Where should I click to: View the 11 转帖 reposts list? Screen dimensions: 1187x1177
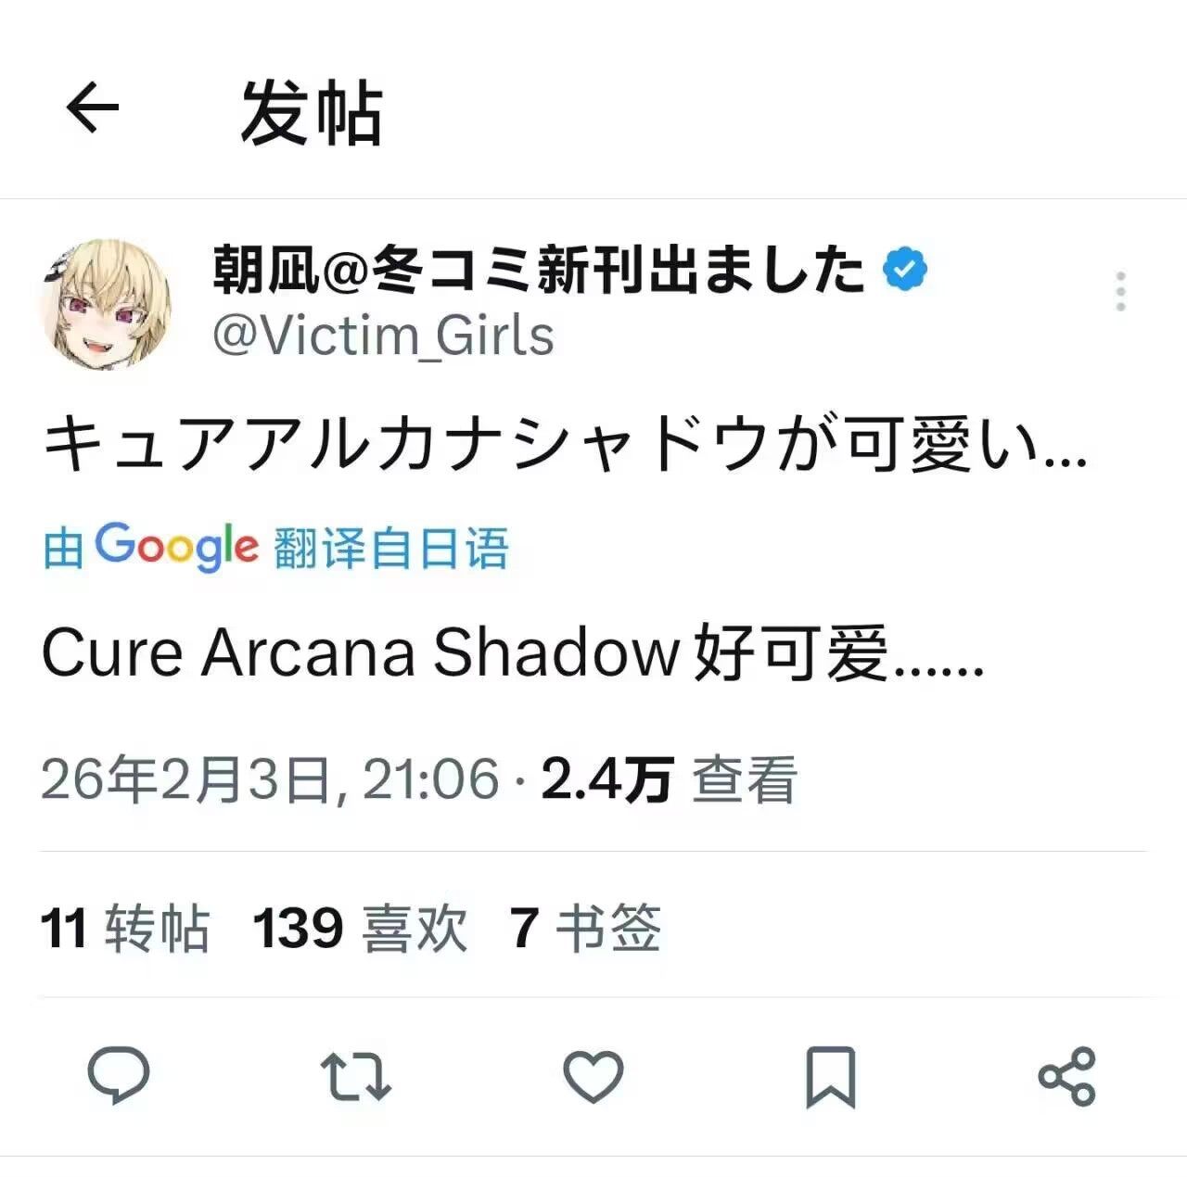(x=125, y=928)
